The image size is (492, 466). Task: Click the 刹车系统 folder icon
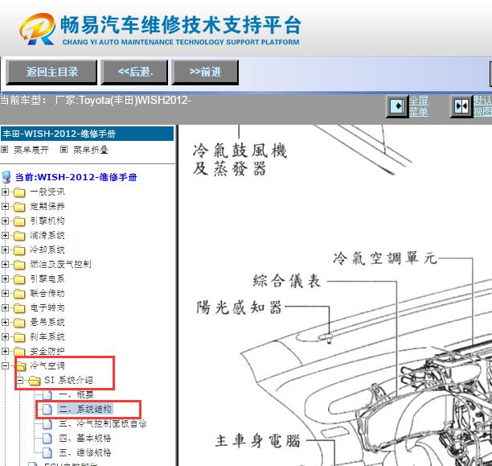coord(19,337)
